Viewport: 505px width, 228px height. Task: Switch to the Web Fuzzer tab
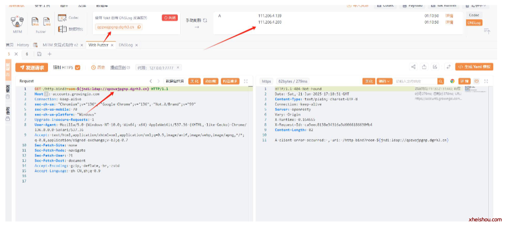[x=98, y=45]
